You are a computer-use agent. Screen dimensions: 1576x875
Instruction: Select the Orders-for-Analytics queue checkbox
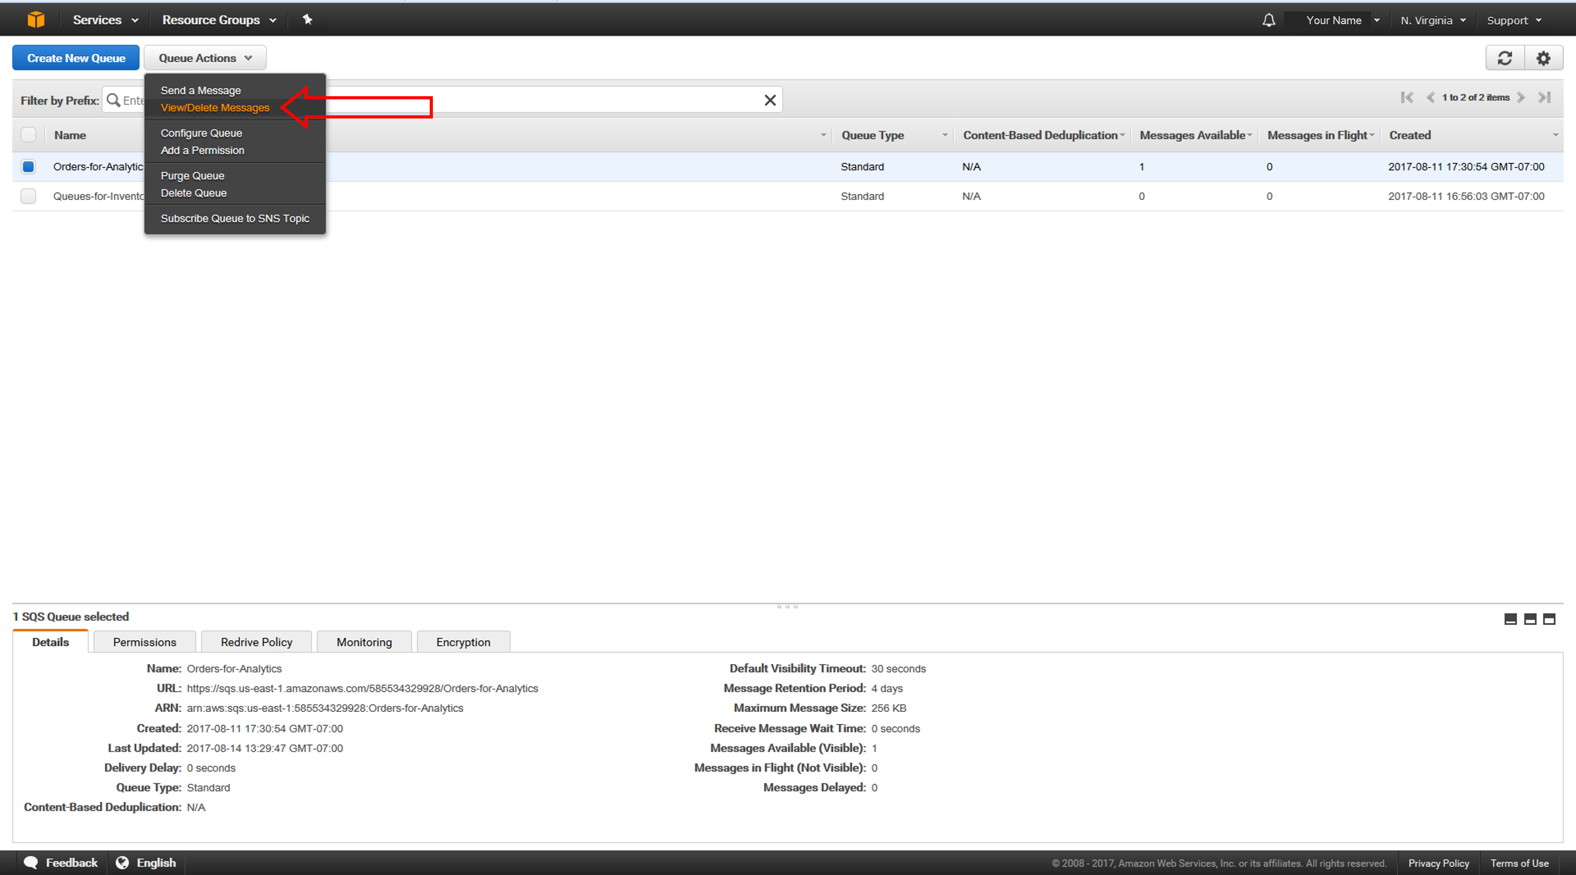click(x=30, y=166)
